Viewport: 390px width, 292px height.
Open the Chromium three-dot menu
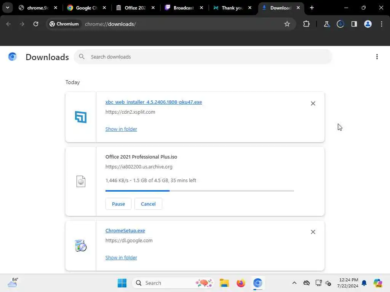[x=381, y=24]
